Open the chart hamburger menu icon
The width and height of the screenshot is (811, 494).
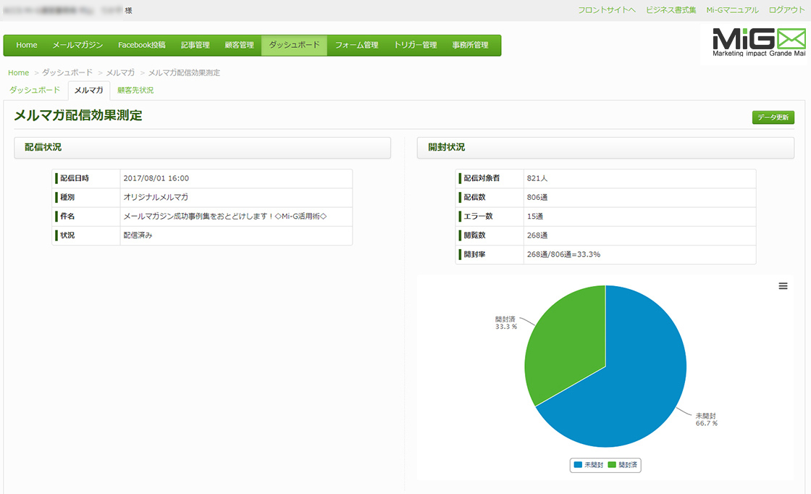pyautogui.click(x=783, y=286)
